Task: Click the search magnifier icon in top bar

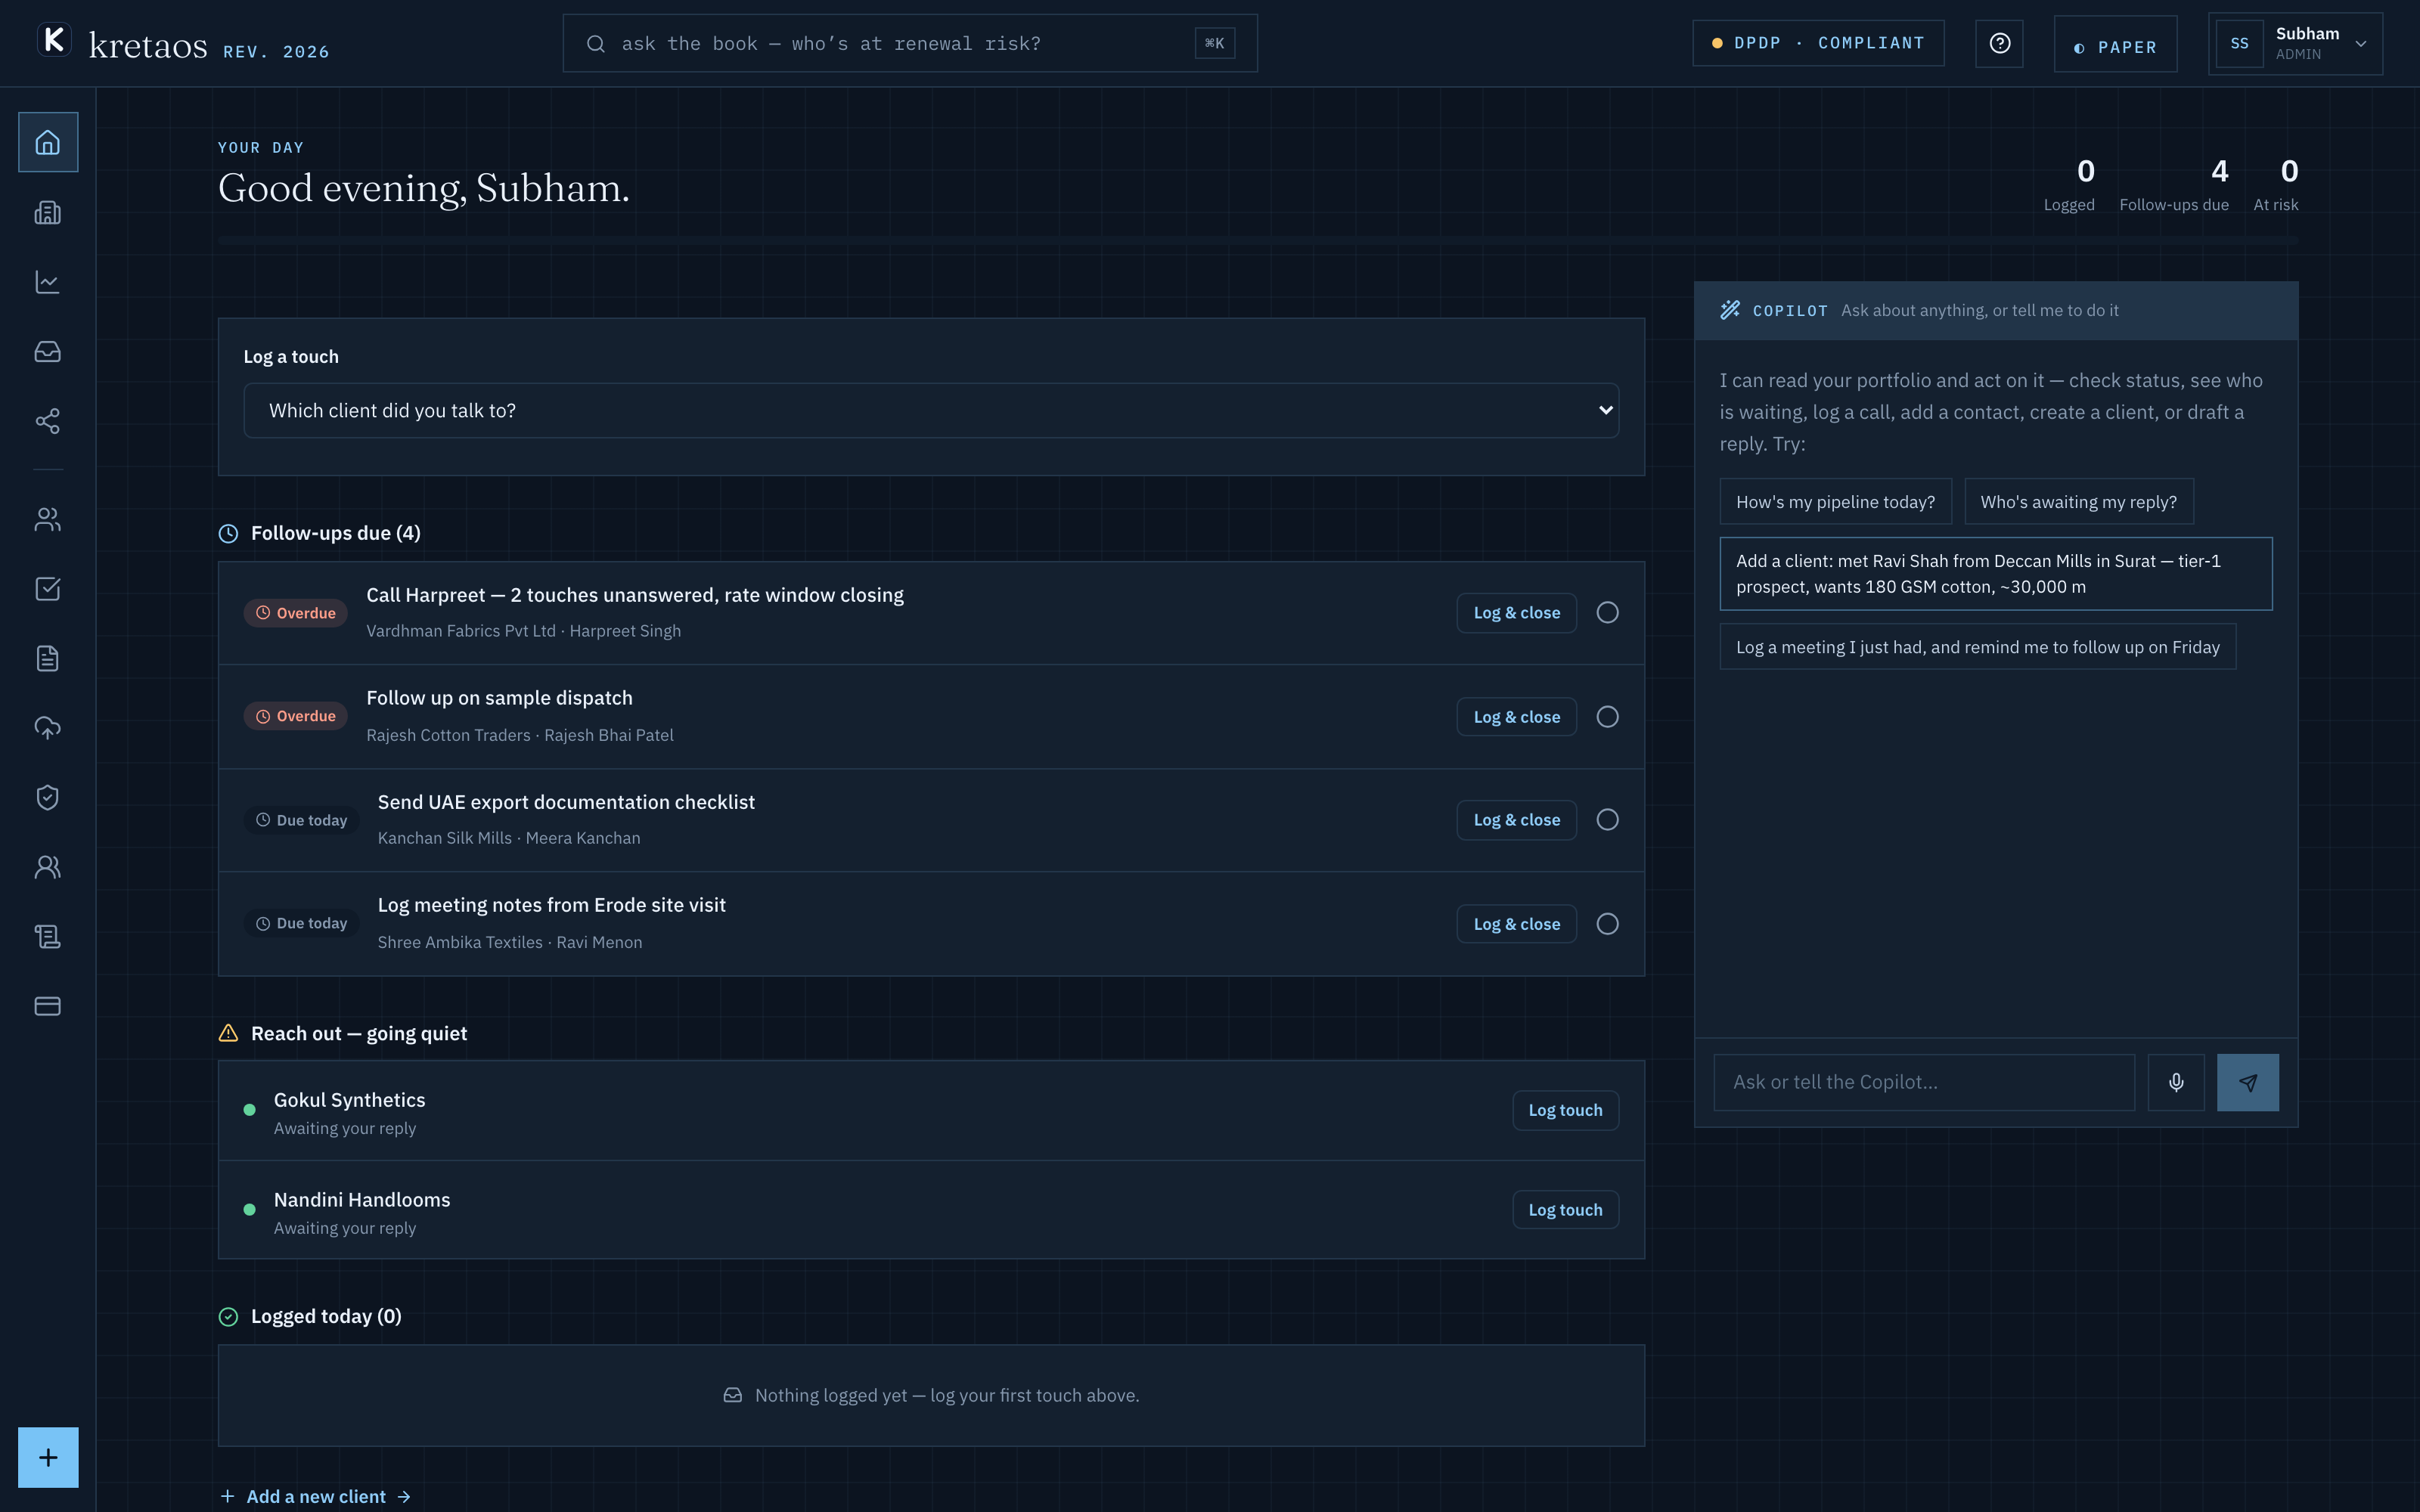Action: (x=596, y=44)
